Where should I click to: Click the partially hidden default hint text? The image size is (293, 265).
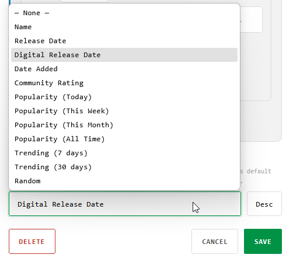[256, 171]
